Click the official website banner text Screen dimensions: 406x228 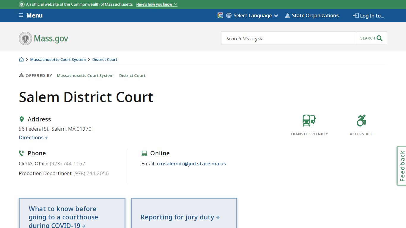[79, 4]
